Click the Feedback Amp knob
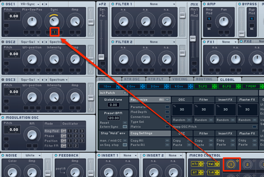The width and height of the screenshot is (264, 177). pyautogui.click(x=75, y=172)
